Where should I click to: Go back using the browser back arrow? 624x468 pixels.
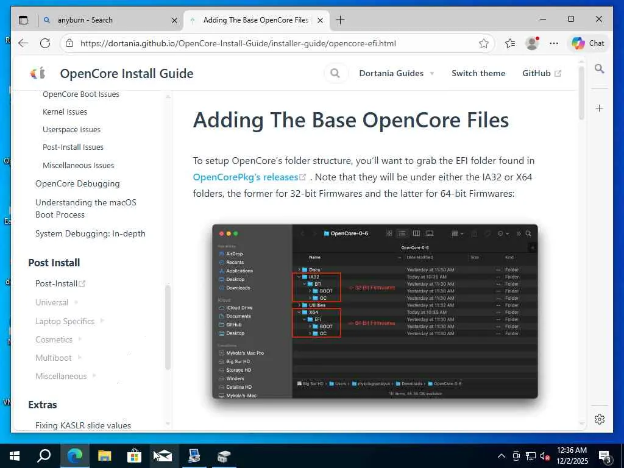pos(24,43)
